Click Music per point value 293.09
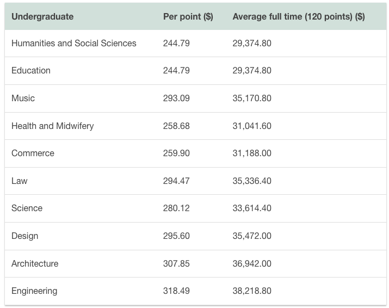Image resolution: width=389 pixels, height=308 pixels. pyautogui.click(x=176, y=98)
